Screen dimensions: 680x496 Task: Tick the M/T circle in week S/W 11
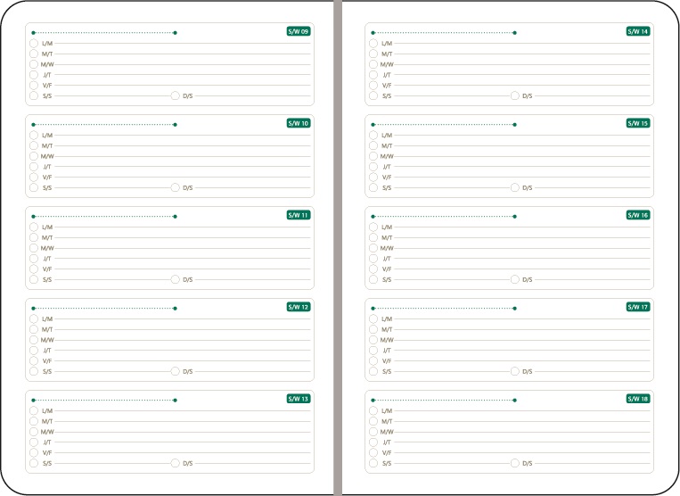click(x=34, y=237)
